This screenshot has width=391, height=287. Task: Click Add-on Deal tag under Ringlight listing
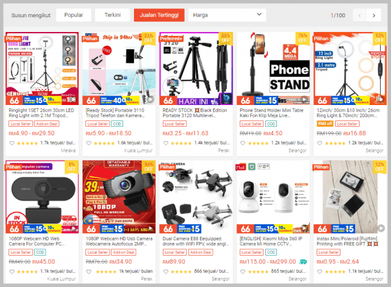tap(47, 124)
